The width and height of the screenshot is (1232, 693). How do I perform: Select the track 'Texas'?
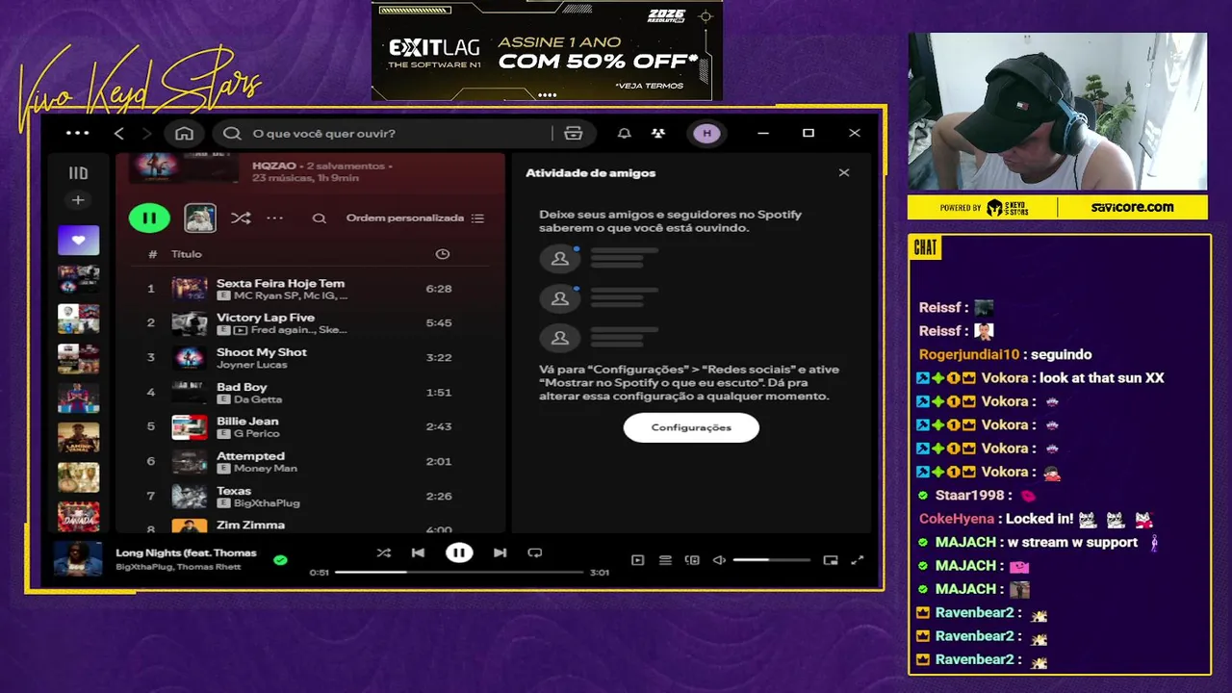pos(234,491)
